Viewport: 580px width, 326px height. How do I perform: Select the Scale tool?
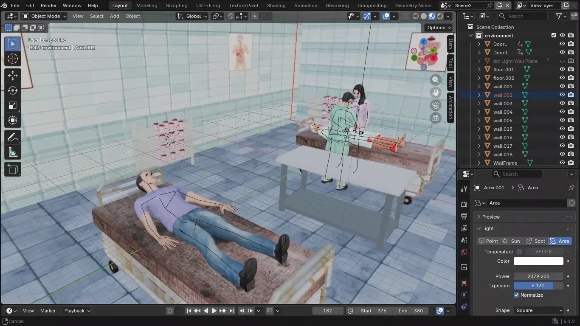[13, 105]
